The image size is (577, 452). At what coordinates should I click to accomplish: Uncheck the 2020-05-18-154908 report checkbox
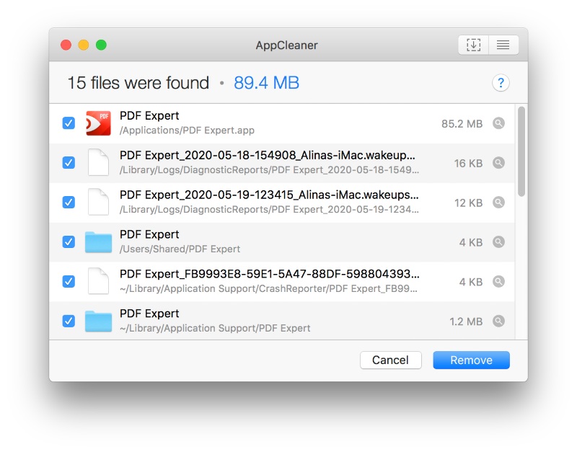[x=69, y=162]
